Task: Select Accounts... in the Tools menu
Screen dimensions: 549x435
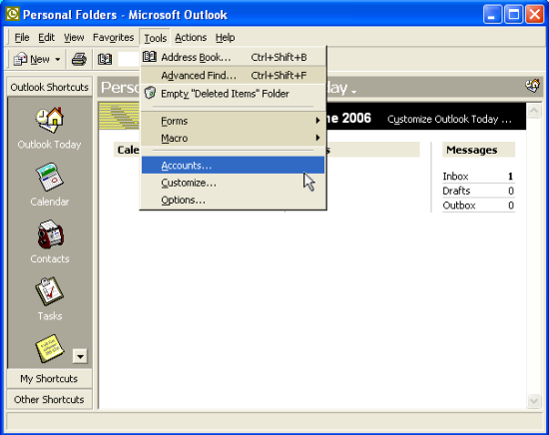Action: (234, 166)
